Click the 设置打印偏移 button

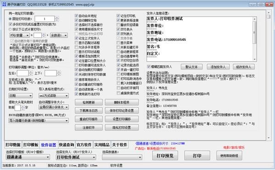[x=122, y=119]
